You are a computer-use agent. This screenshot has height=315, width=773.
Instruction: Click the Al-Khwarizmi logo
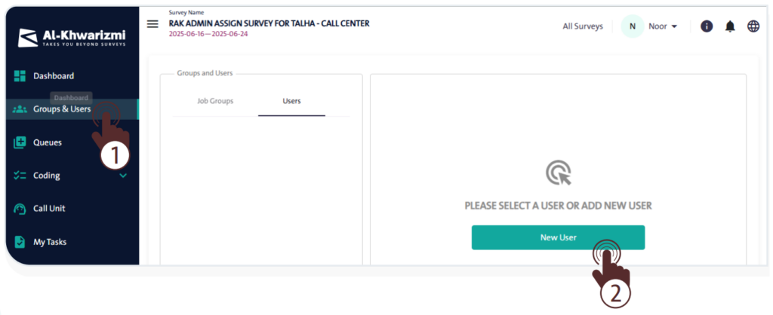[72, 38]
